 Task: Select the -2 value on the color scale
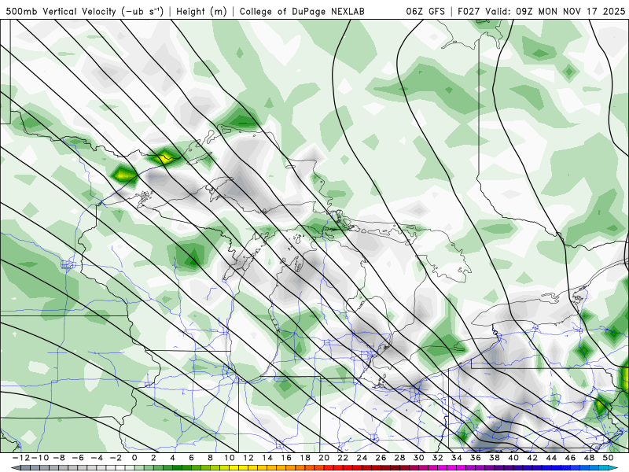pos(115,458)
